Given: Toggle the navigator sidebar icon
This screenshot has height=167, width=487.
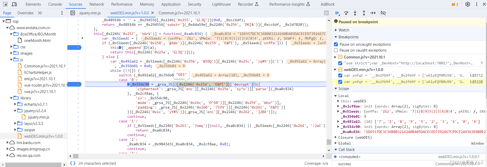Looking at the screenshot, I should coord(73,13).
